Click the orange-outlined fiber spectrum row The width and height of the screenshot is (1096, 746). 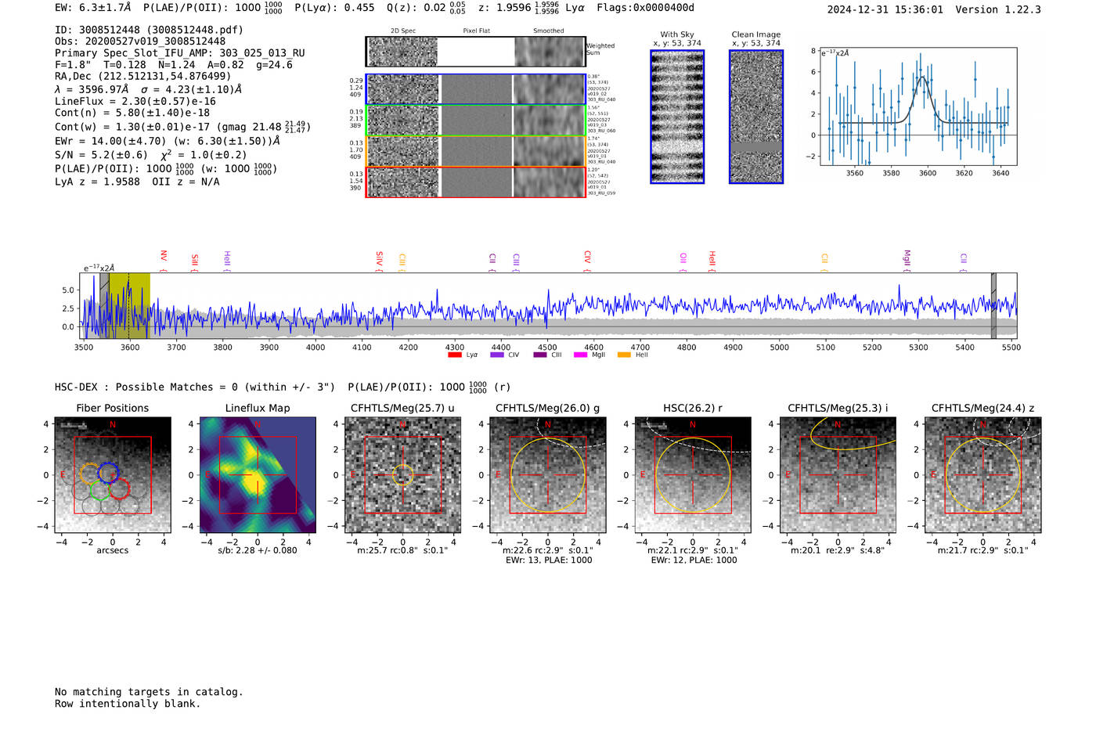476,151
